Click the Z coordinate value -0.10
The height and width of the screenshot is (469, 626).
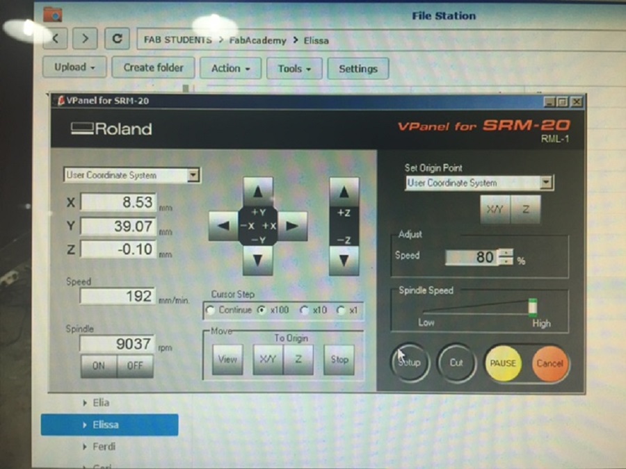tap(118, 249)
